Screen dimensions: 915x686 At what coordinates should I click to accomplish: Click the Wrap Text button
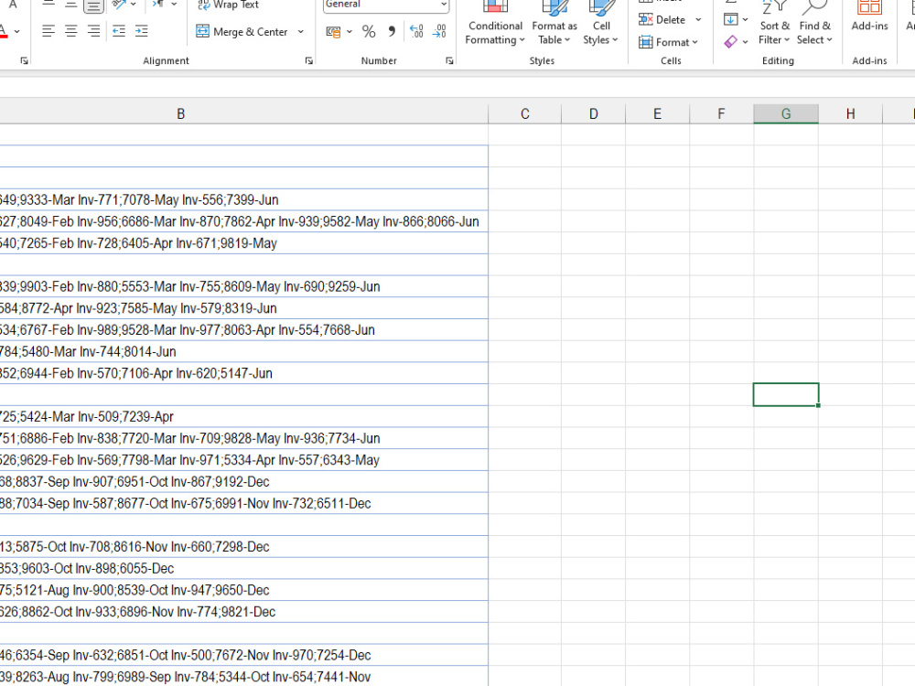point(228,5)
